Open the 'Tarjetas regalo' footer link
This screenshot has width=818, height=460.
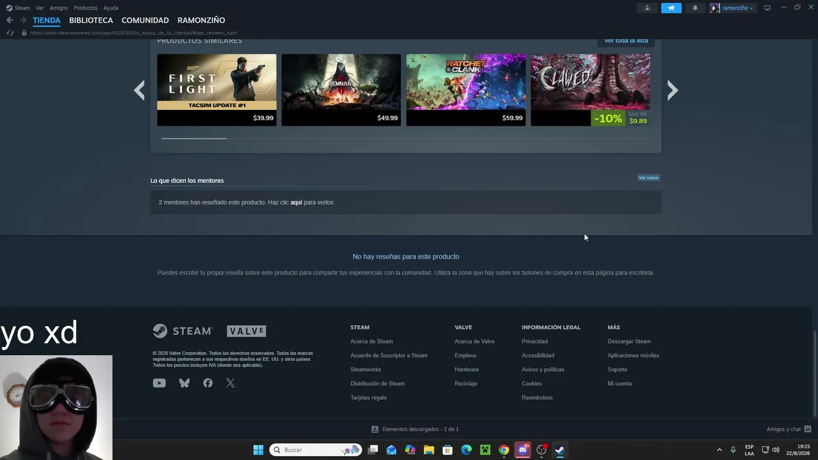(x=369, y=397)
